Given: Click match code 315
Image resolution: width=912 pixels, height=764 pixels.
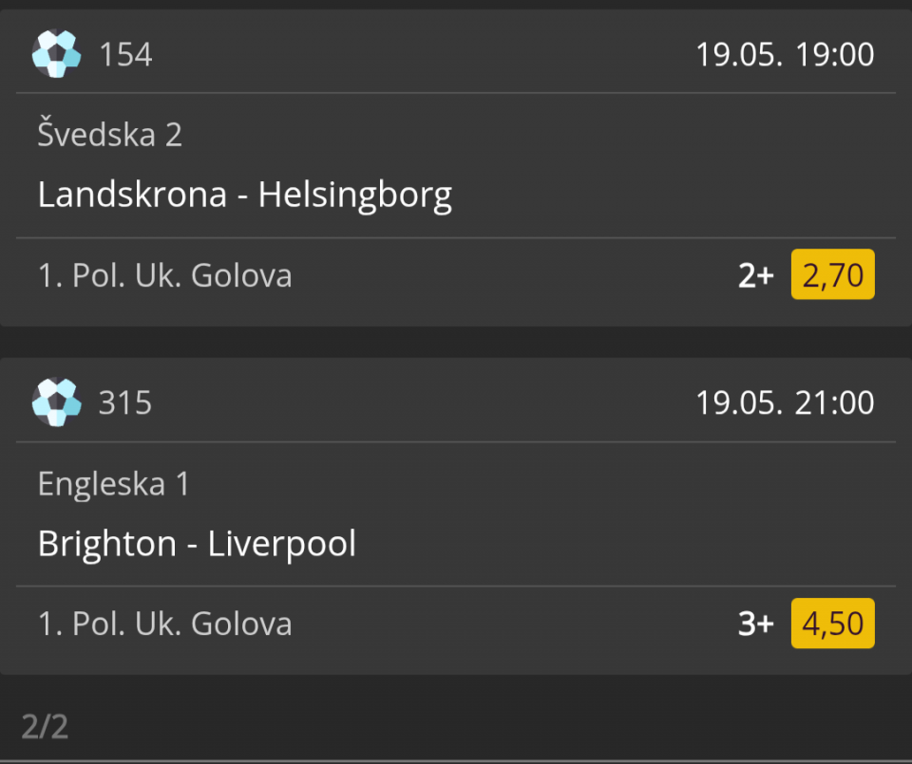Looking at the screenshot, I should click(125, 402).
